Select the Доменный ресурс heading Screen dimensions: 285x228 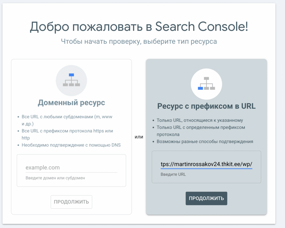coord(71,103)
